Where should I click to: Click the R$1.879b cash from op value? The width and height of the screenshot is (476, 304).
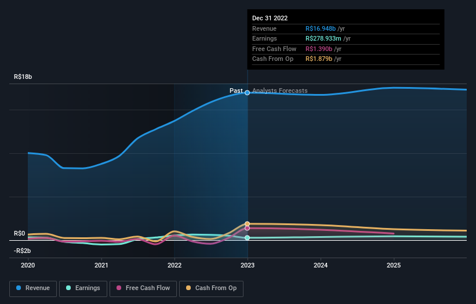click(x=319, y=59)
